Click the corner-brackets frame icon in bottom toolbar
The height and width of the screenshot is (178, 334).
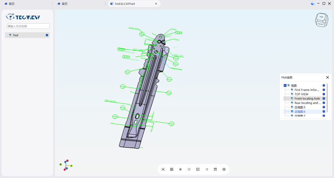198,169
